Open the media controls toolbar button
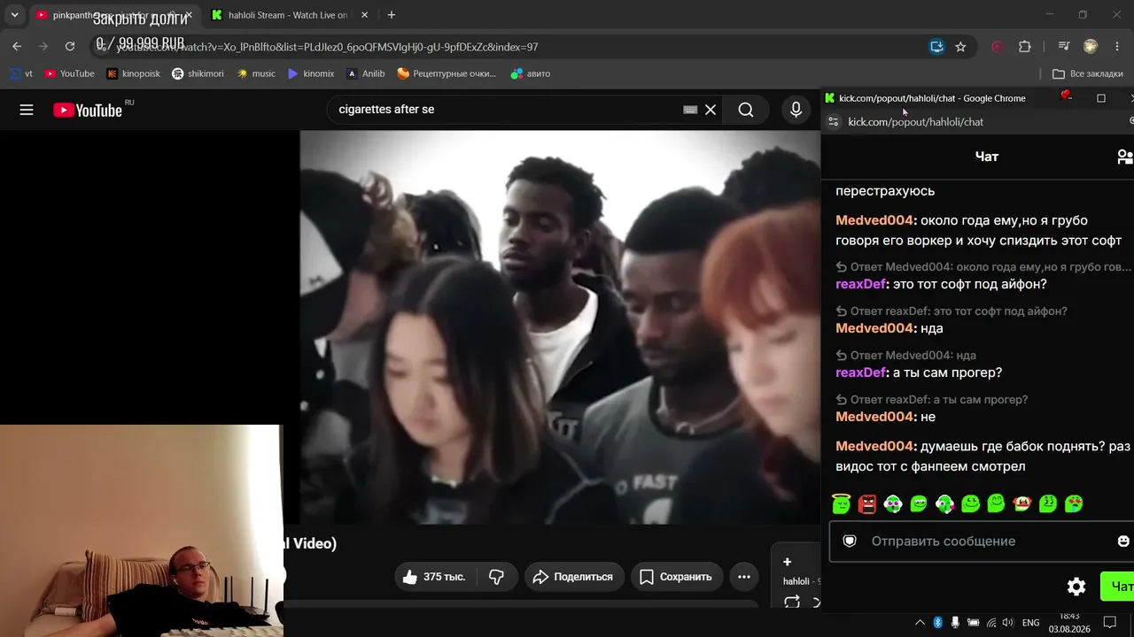Image resolution: width=1134 pixels, height=637 pixels. pyautogui.click(x=1064, y=47)
